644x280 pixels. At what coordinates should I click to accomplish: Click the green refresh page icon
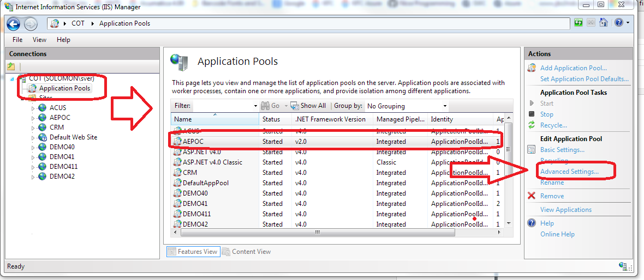tap(579, 23)
